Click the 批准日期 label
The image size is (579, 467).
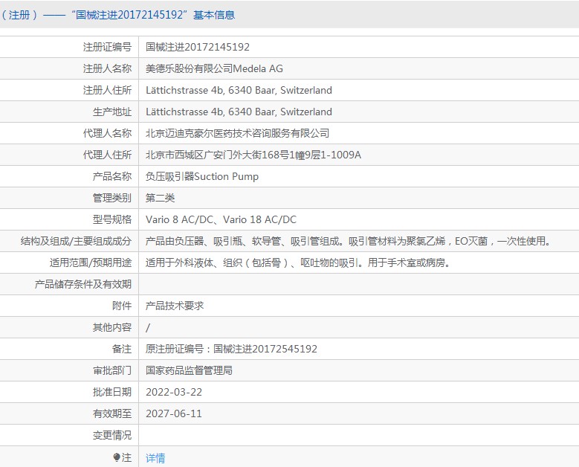(x=112, y=392)
